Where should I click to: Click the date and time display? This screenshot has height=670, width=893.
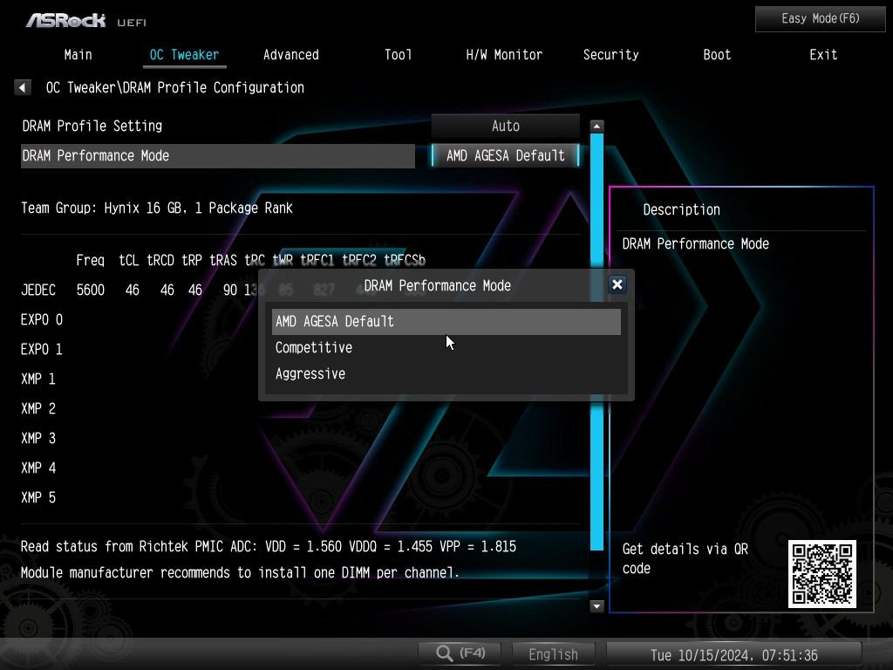[x=734, y=655]
